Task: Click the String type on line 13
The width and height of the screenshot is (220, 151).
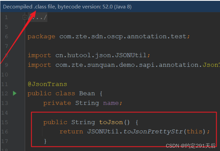Action: 87,103
